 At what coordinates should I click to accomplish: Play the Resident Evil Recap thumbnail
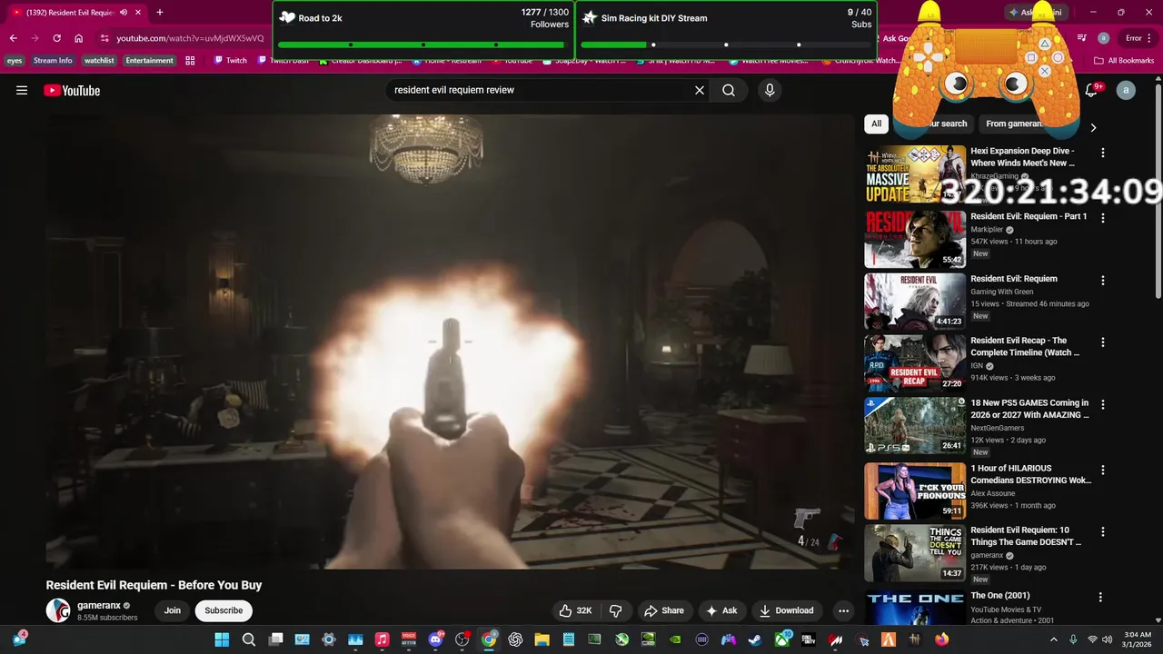pos(915,363)
